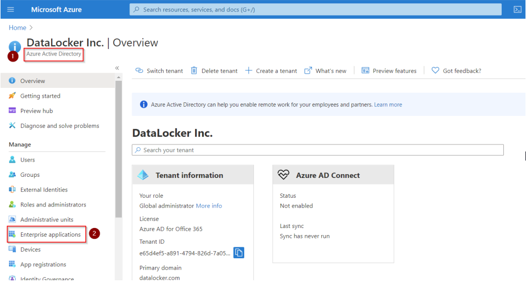This screenshot has height=283, width=526.
Task: Click the Getting started rocket icon
Action: 12,95
